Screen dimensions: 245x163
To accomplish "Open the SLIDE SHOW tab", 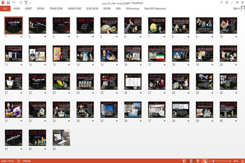I will click(92, 9).
